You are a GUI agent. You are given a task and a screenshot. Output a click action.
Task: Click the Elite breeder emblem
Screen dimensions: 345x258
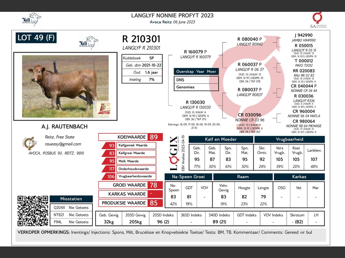coord(30,143)
